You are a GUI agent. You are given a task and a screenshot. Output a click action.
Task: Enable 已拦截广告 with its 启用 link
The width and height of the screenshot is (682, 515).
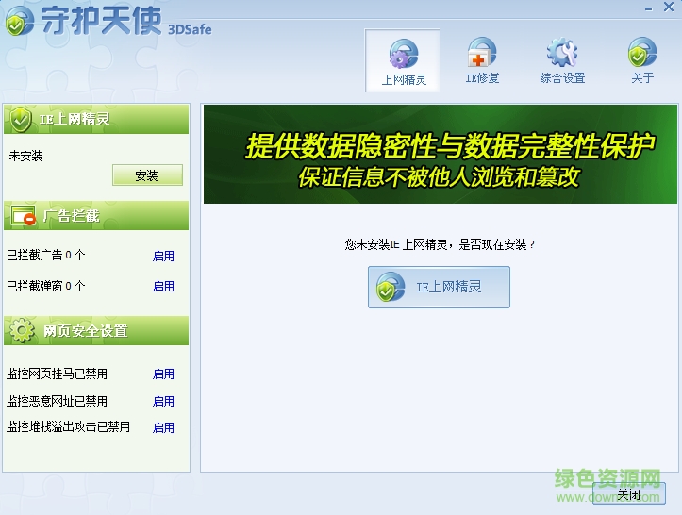tap(163, 256)
